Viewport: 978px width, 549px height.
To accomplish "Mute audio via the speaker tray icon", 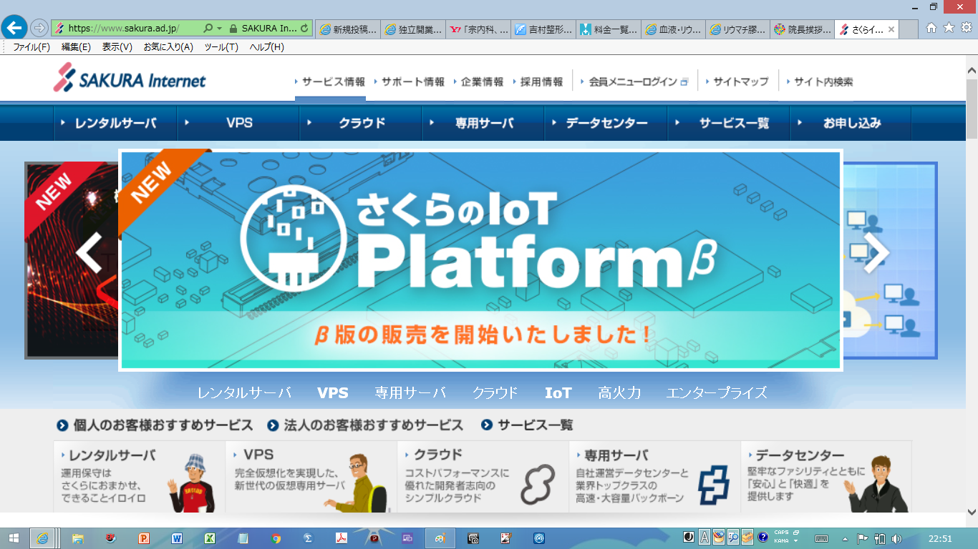I will [x=896, y=540].
